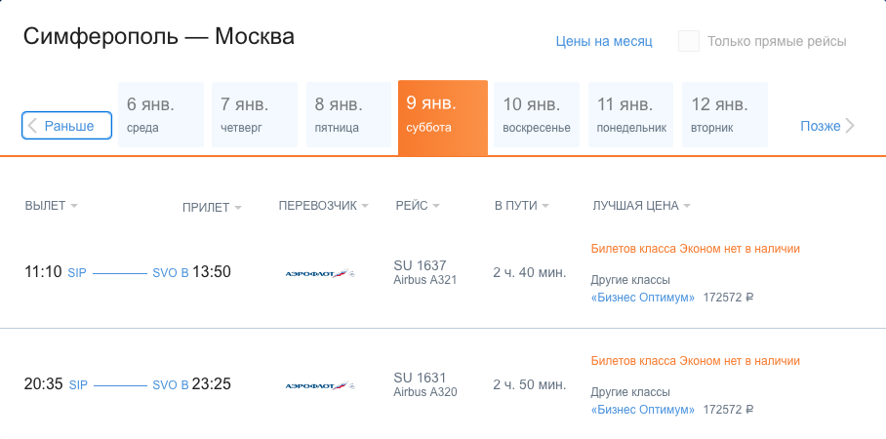
Task: Click the Aeroflot logo for flight SU 1631
Action: click(320, 386)
